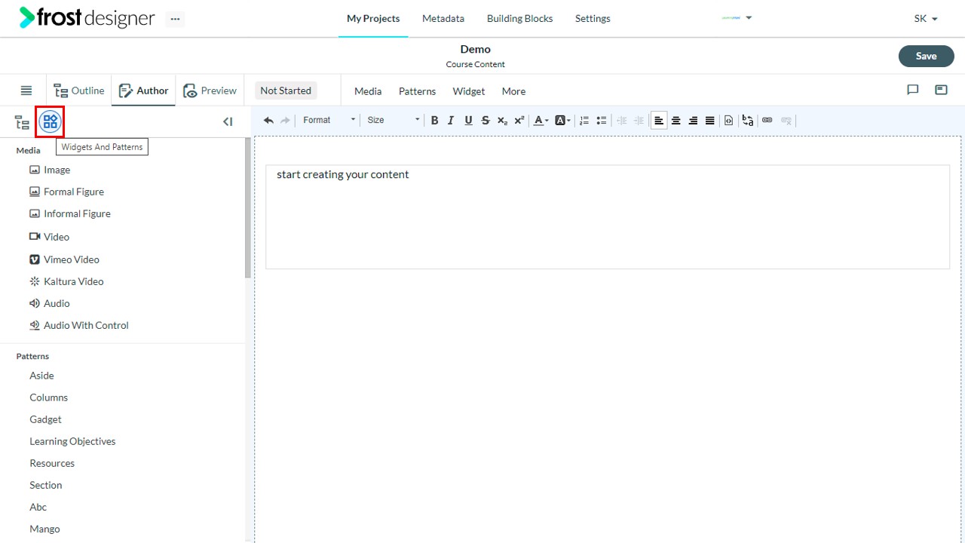965x543 pixels.
Task: Open the Widgets And Patterns panel icon
Action: (51, 121)
